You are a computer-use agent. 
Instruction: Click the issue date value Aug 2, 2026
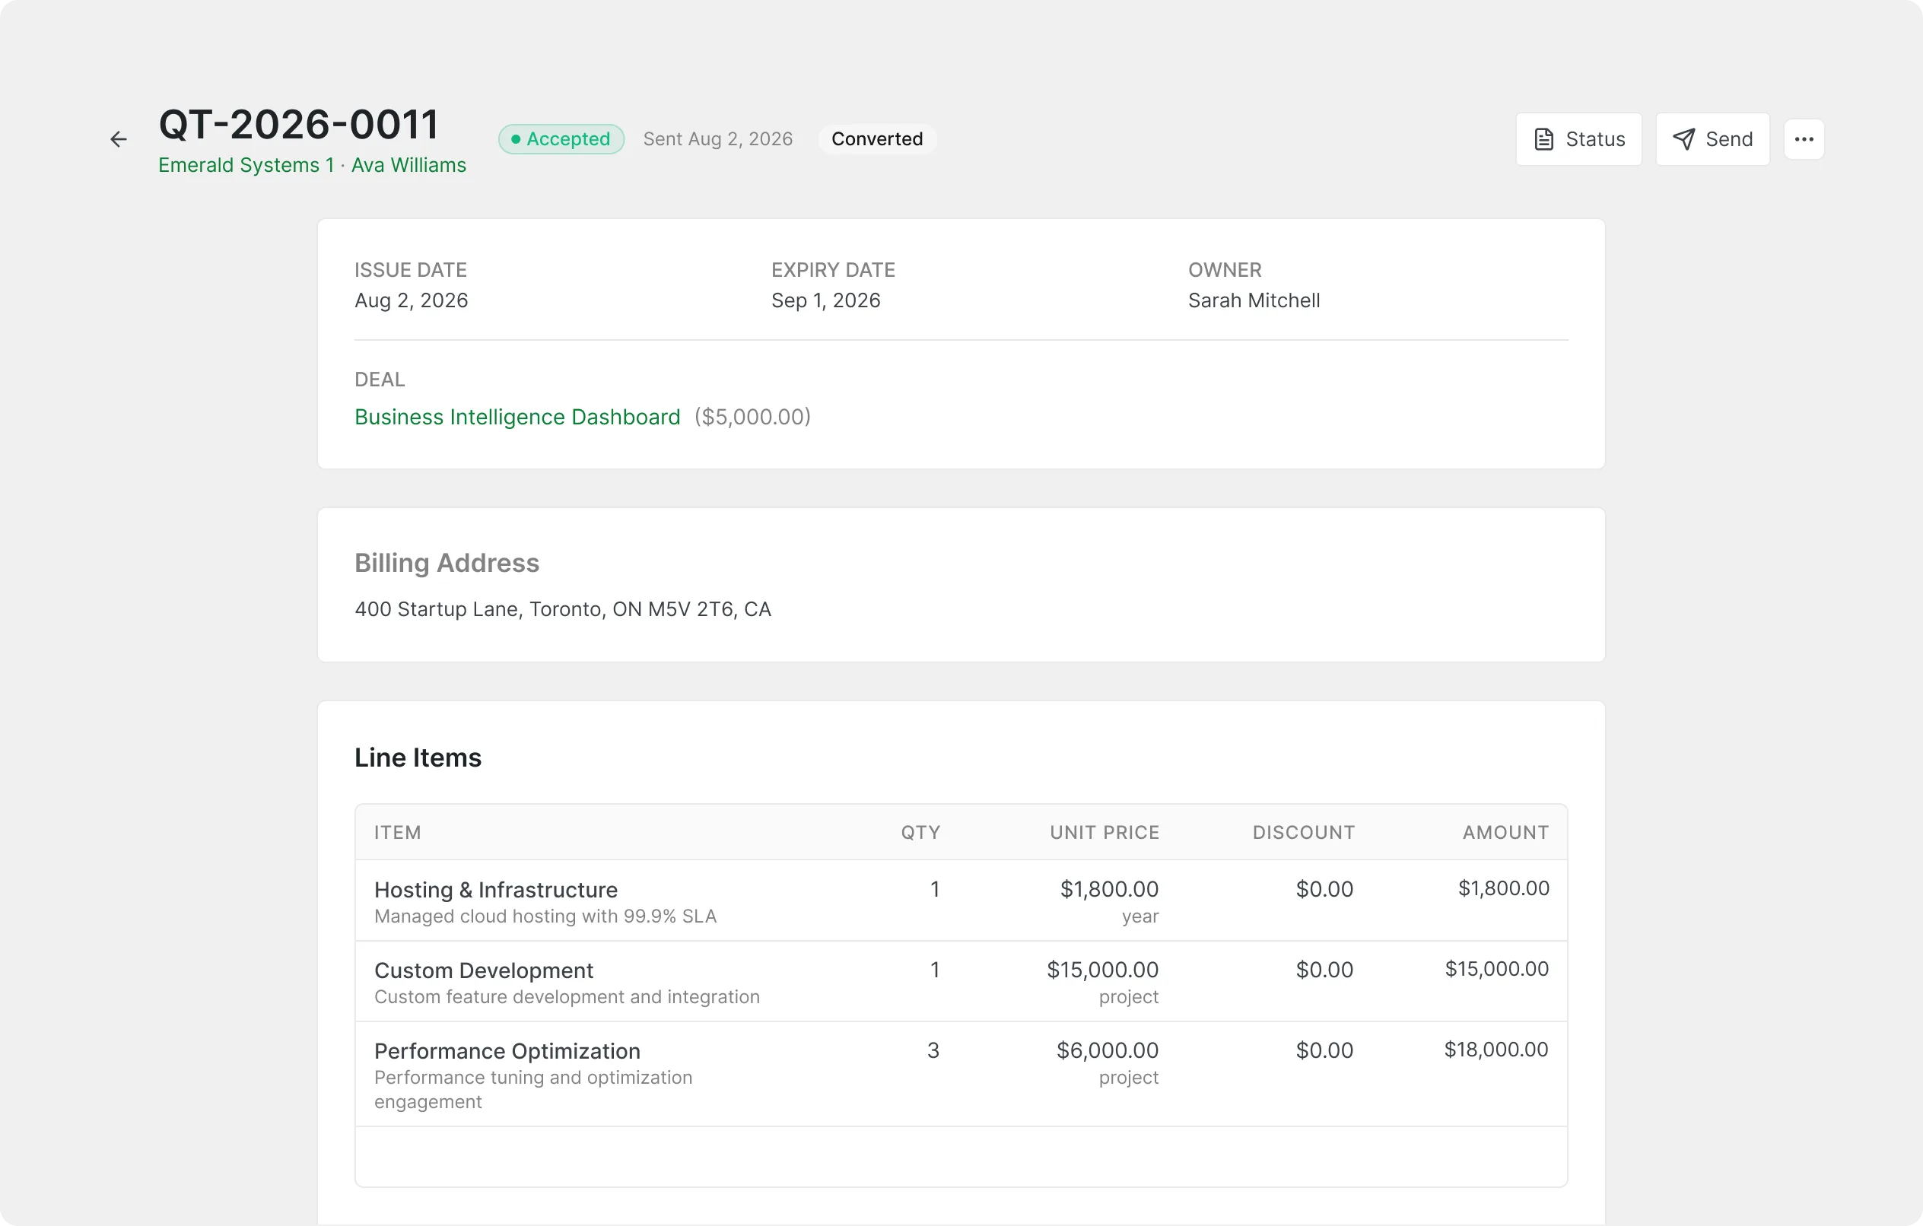click(x=412, y=300)
